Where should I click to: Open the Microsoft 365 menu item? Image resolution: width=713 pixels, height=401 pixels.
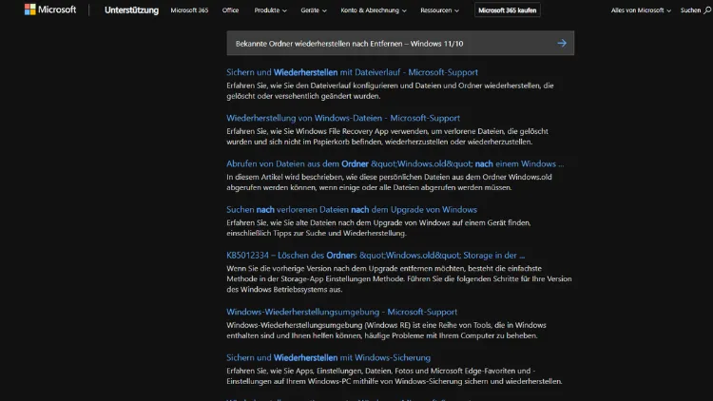tap(189, 10)
